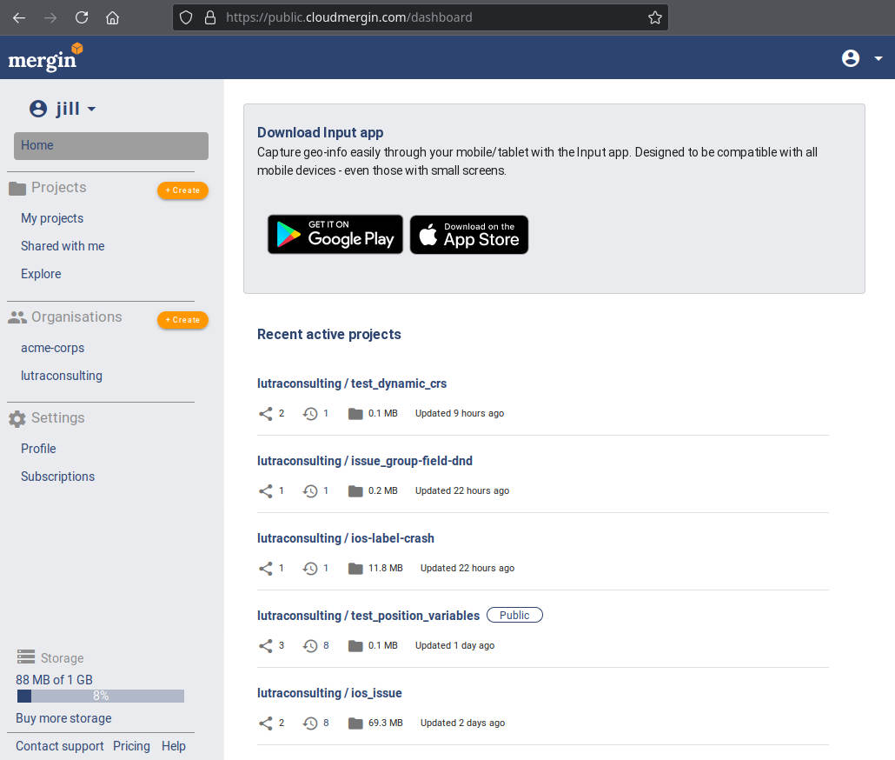Click share icon for ios_issue
The height and width of the screenshot is (760, 895).
pyautogui.click(x=265, y=723)
